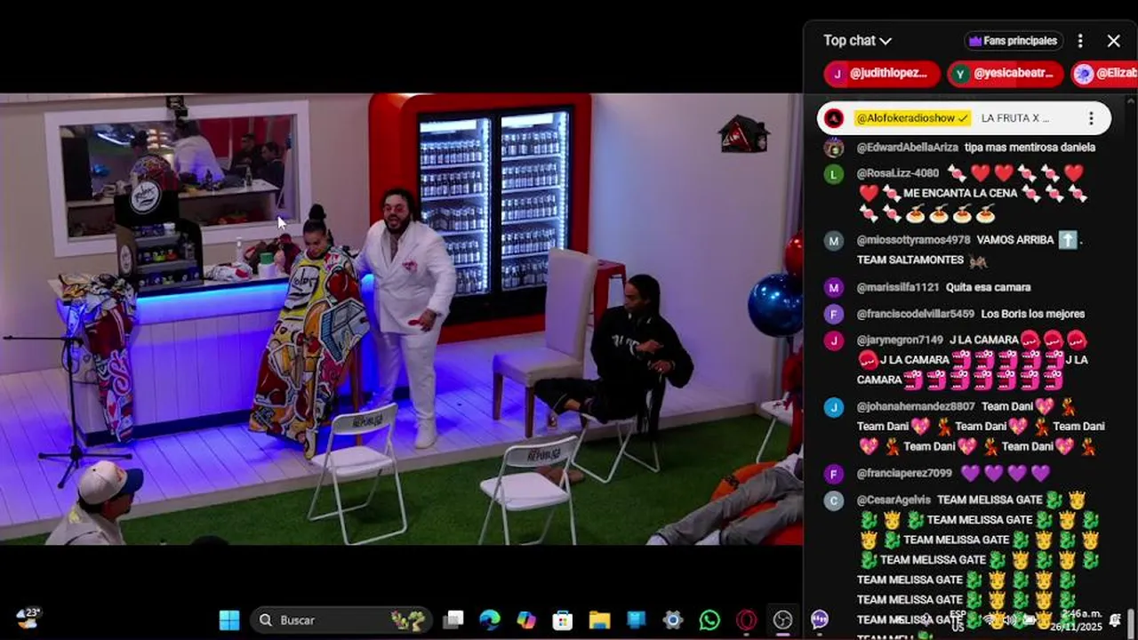Click username @jarynegron7149
1138x640 pixels.
pyautogui.click(x=900, y=340)
